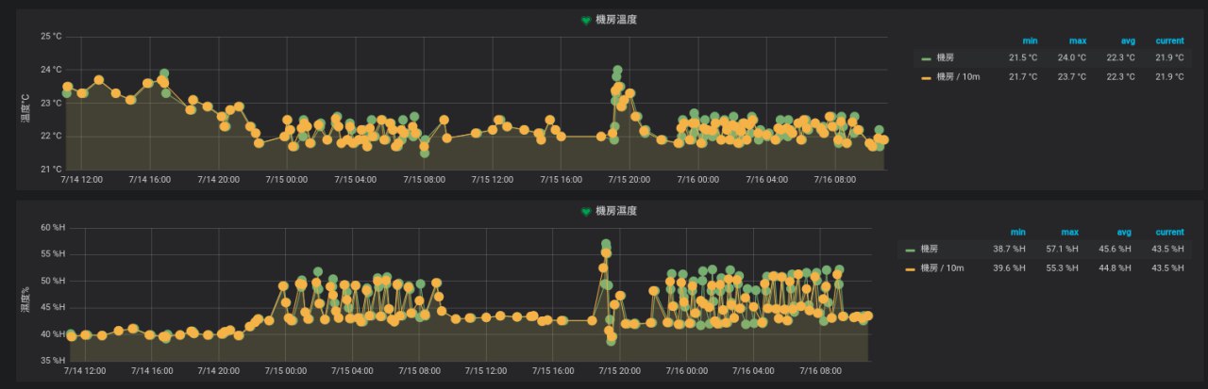Viewport: 1208px width, 389px height.
Task: Click the green heart icon beside 機房溫度 title
Action: [586, 20]
